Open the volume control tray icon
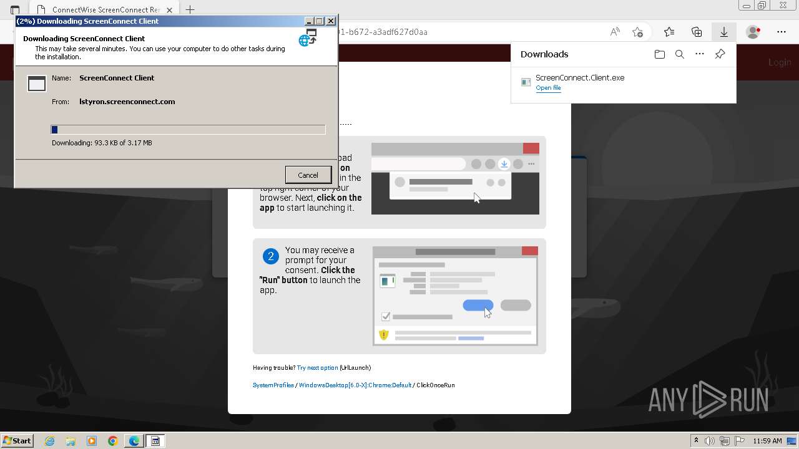 tap(710, 441)
